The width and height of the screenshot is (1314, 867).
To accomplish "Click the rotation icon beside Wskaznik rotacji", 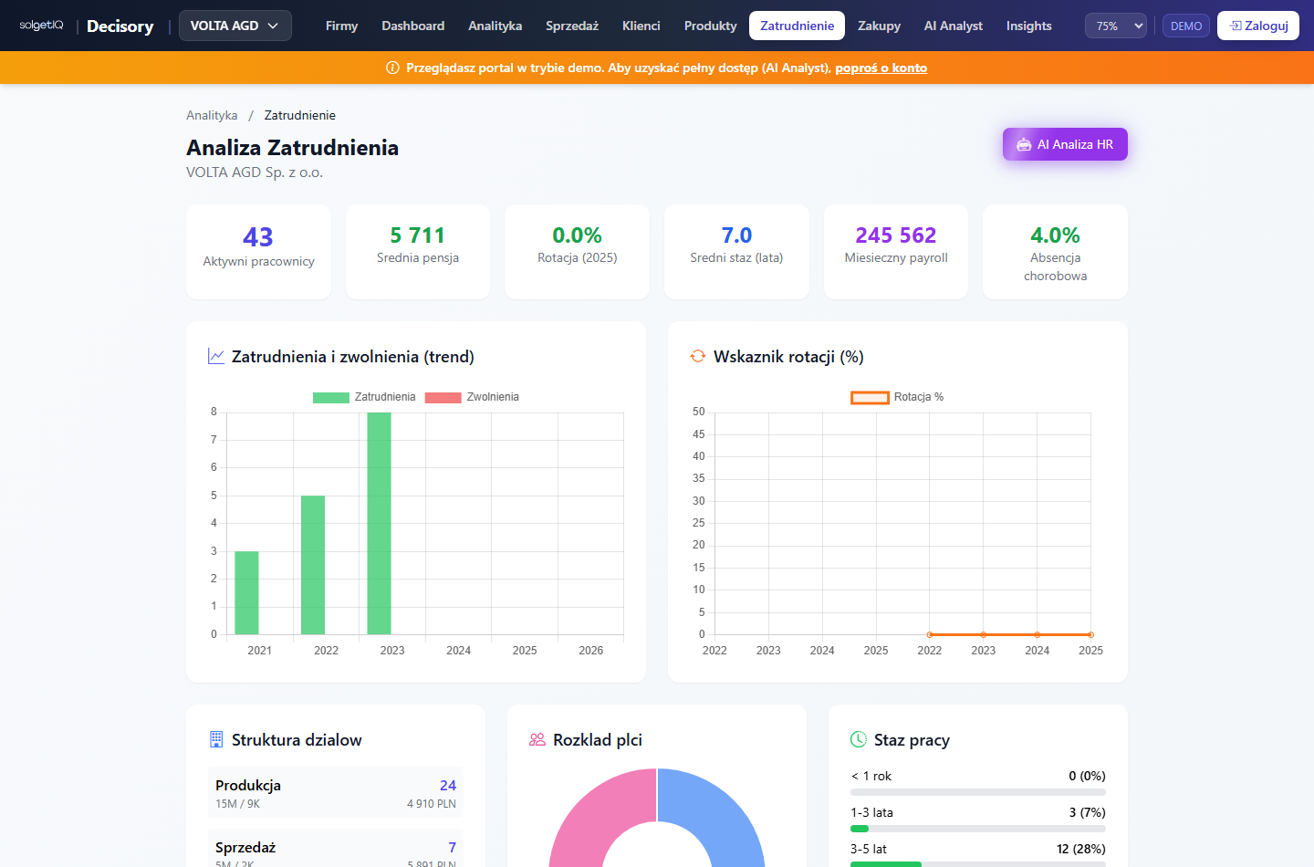I will pos(698,356).
